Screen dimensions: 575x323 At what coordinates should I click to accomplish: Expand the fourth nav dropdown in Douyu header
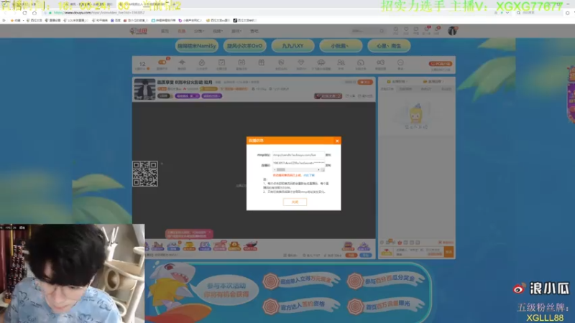point(218,31)
